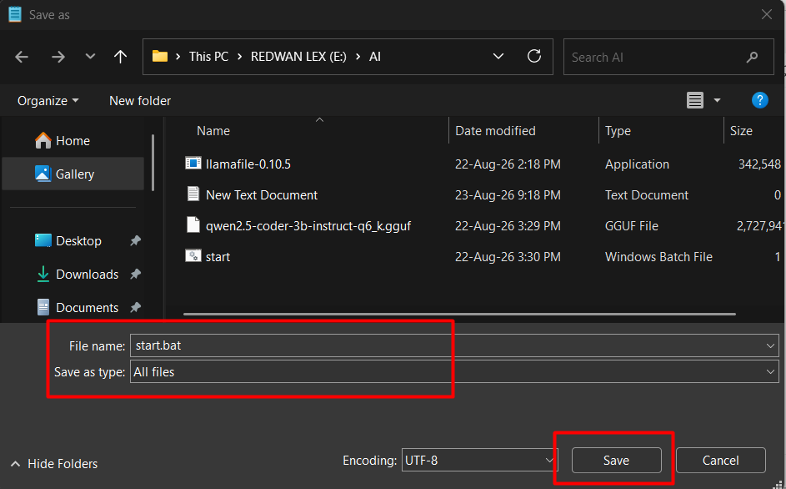This screenshot has height=489, width=786.
Task: Click the Save button
Action: click(616, 460)
